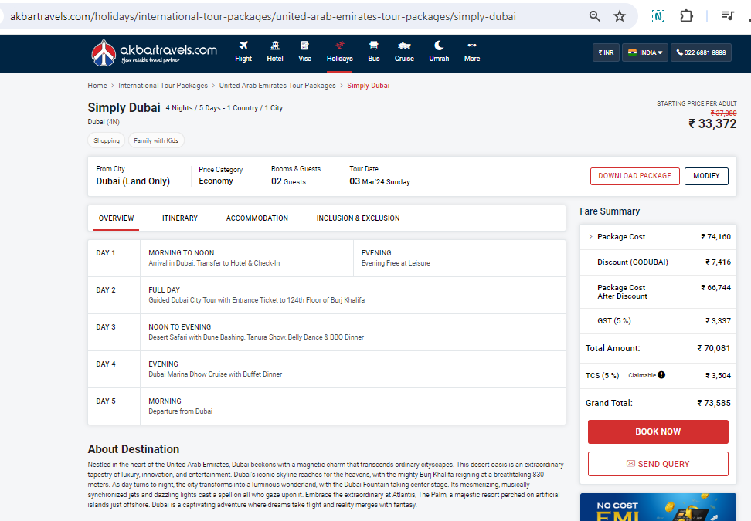Click the Send Query button

coord(658,464)
